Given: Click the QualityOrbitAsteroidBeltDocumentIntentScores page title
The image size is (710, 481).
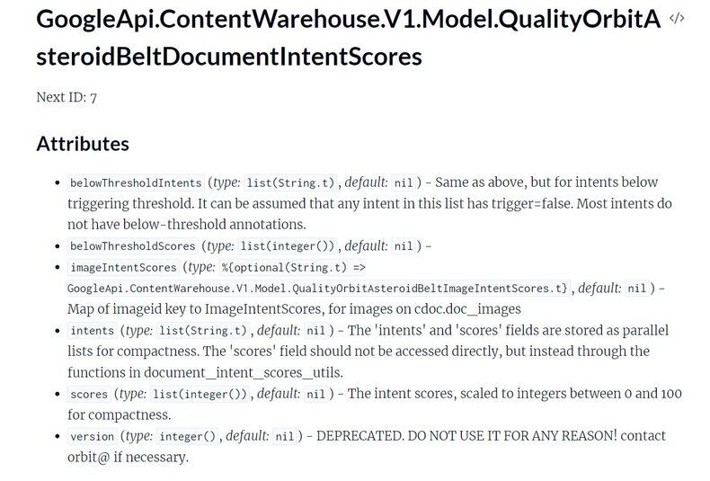Looking at the screenshot, I should coord(348,38).
